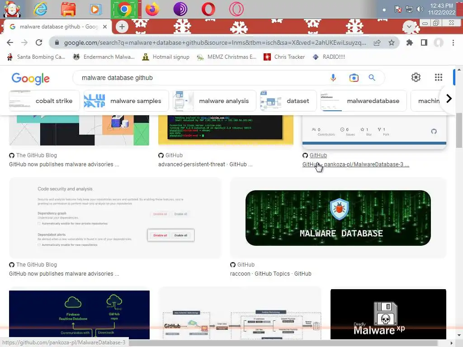The width and height of the screenshot is (463, 347).
Task: Open the Chrome three-dot menu
Action: pos(453,43)
